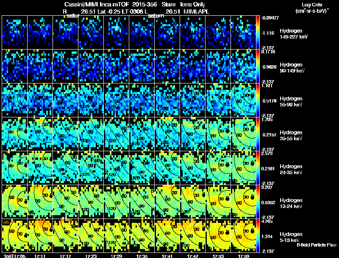Click the 17:35 time axis label
This screenshot has width=339, height=258.
click(x=142, y=256)
